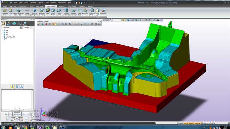This screenshot has width=230, height=129.
Task: Click the Hole heal tool
Action: click(x=80, y=12)
